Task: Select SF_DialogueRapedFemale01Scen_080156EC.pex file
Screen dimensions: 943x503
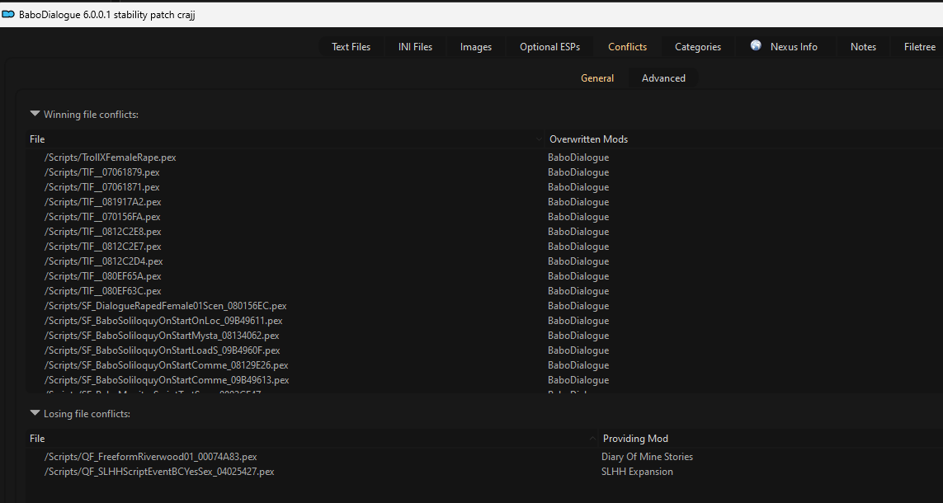Action: (165, 306)
